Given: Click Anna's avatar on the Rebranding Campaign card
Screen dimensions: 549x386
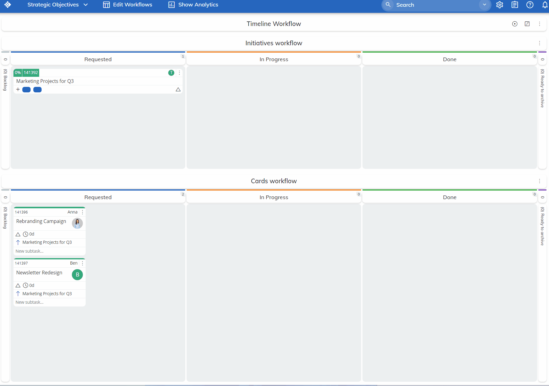Looking at the screenshot, I should click(77, 223).
